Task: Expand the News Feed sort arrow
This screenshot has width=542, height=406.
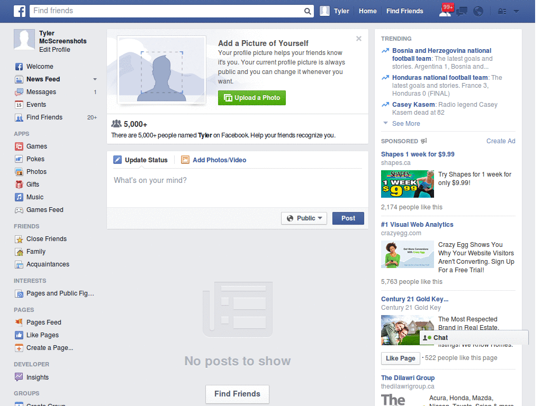Action: click(x=95, y=79)
